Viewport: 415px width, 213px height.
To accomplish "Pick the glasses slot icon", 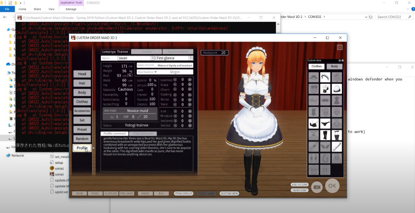I will pos(313,100).
